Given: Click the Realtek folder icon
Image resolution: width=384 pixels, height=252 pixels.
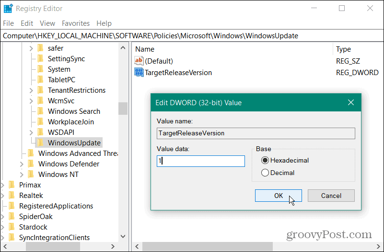Looking at the screenshot, I should pos(12,196).
